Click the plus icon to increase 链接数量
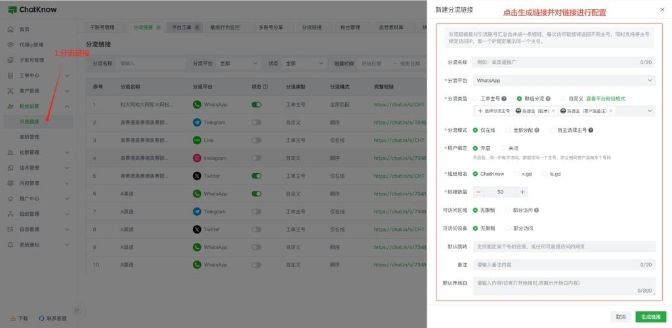The width and height of the screenshot is (672, 328). 522,192
